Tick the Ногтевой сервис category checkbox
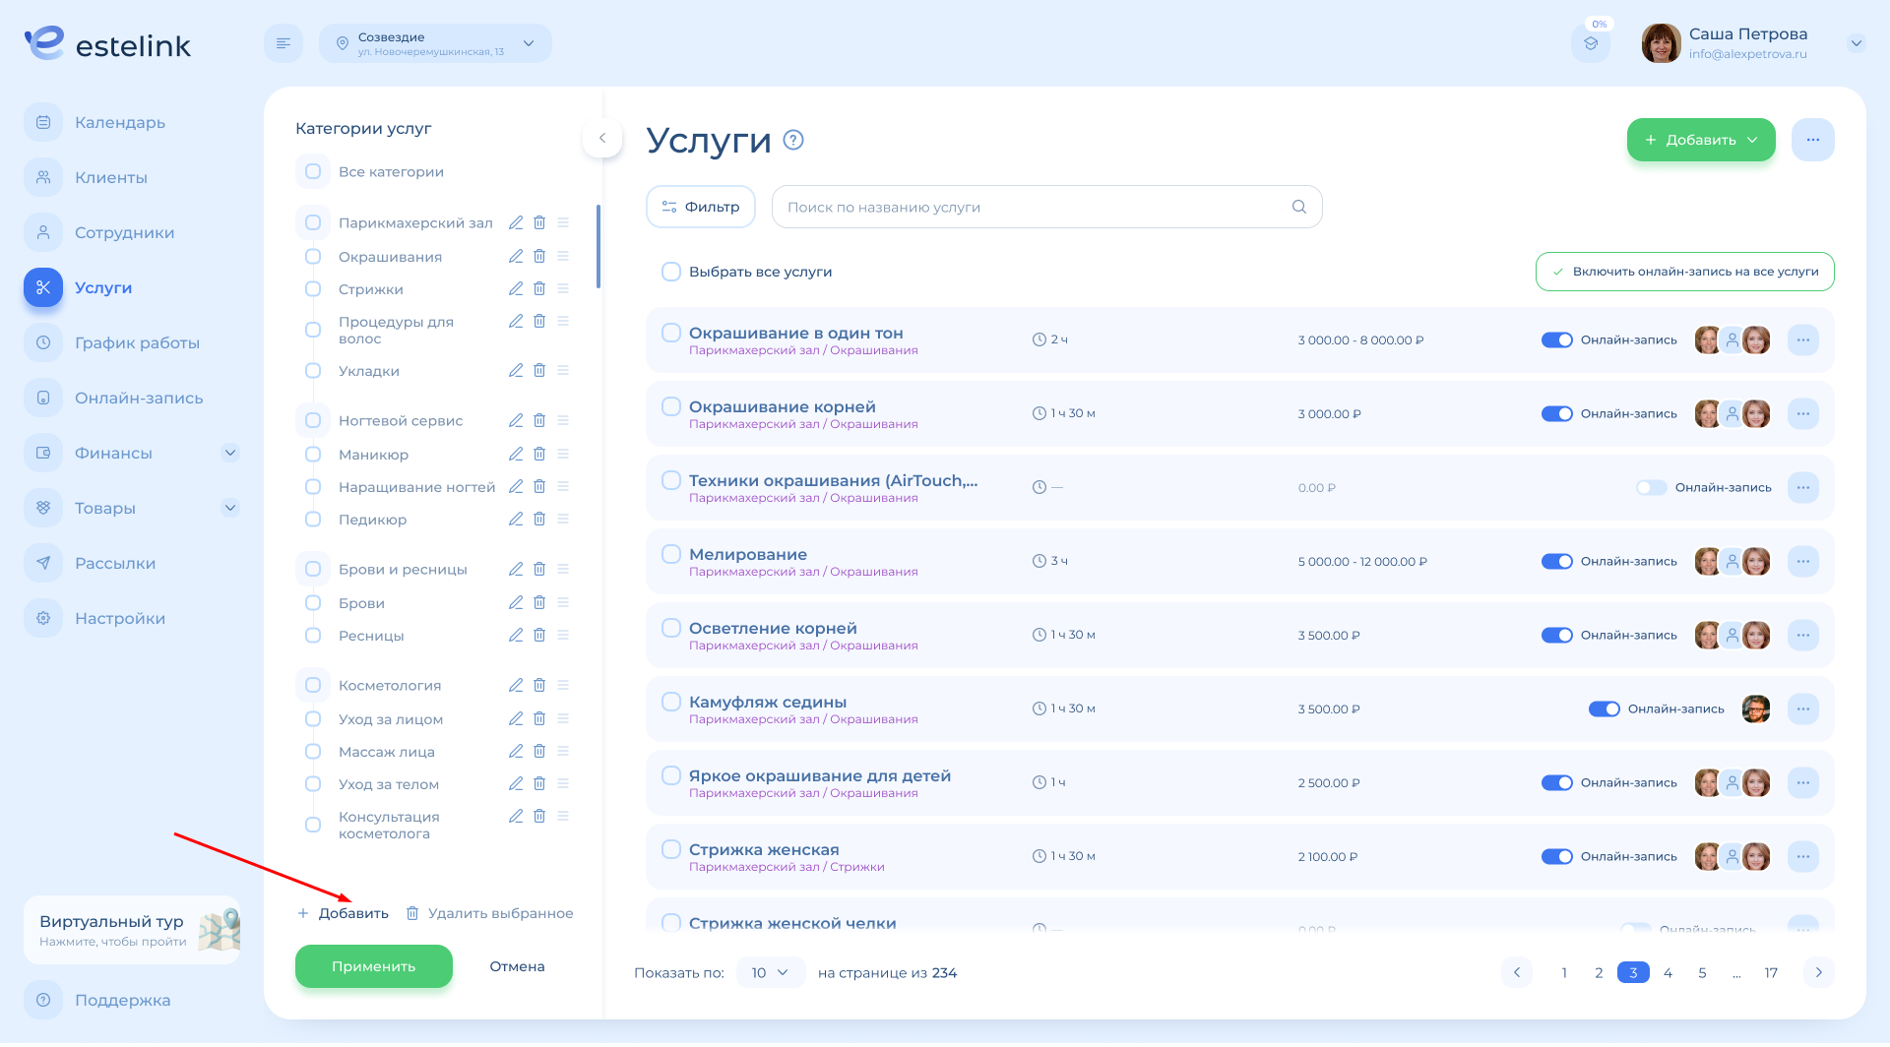 313,421
